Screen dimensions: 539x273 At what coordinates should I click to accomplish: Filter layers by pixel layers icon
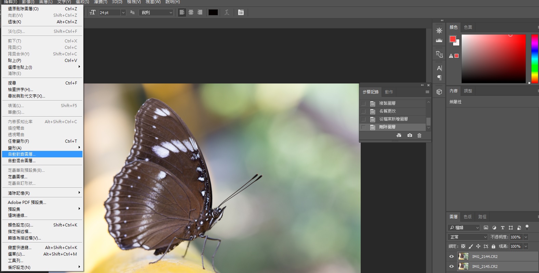[486, 227]
